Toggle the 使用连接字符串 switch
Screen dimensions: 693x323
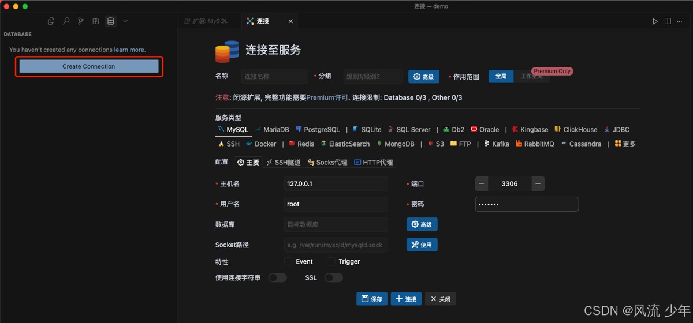pos(278,278)
